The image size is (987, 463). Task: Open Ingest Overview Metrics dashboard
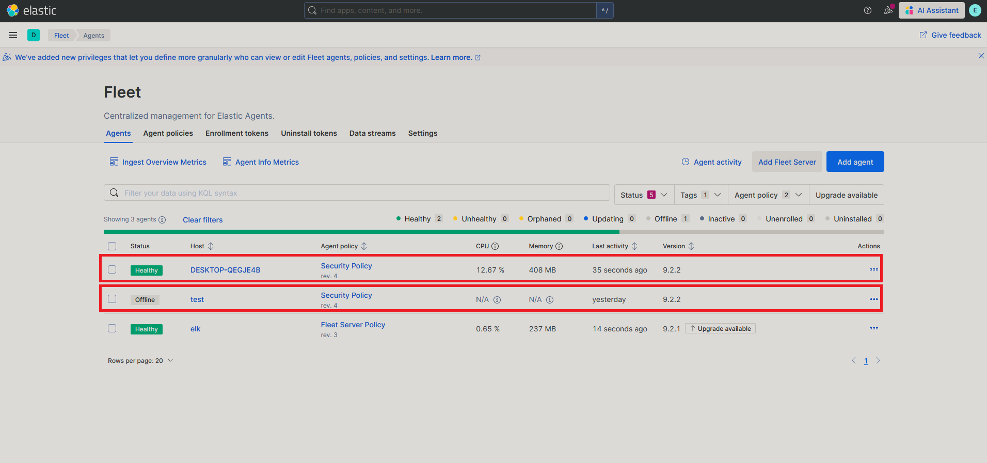(x=158, y=162)
